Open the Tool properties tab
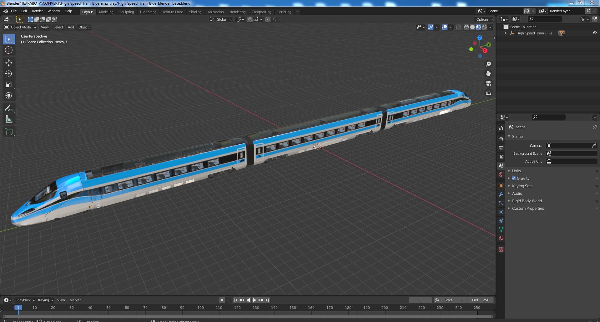600x322 pixels. click(x=501, y=128)
